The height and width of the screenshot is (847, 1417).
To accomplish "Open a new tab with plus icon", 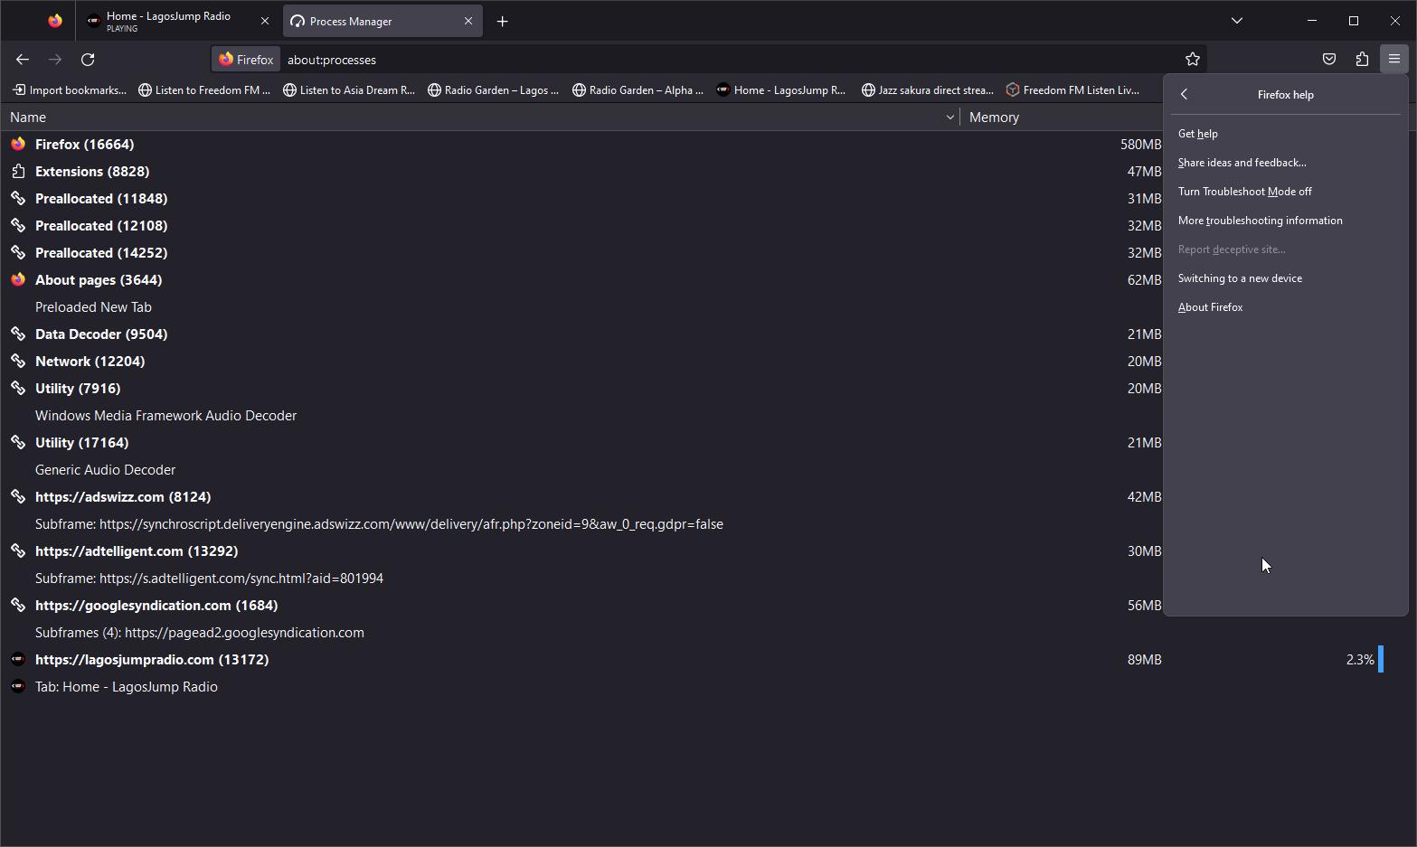I will (x=503, y=21).
